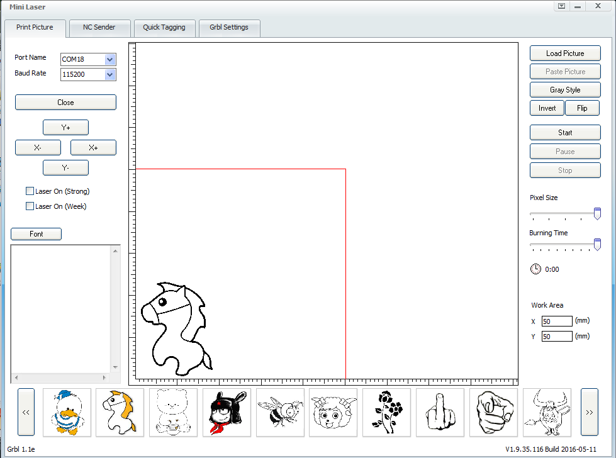Switch to the Print Picture tab
Screen dimensions: 616x458
point(35,27)
